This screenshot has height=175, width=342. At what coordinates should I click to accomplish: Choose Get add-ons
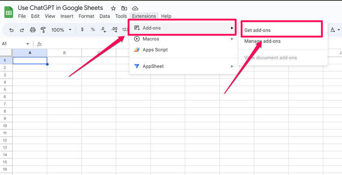(x=257, y=30)
